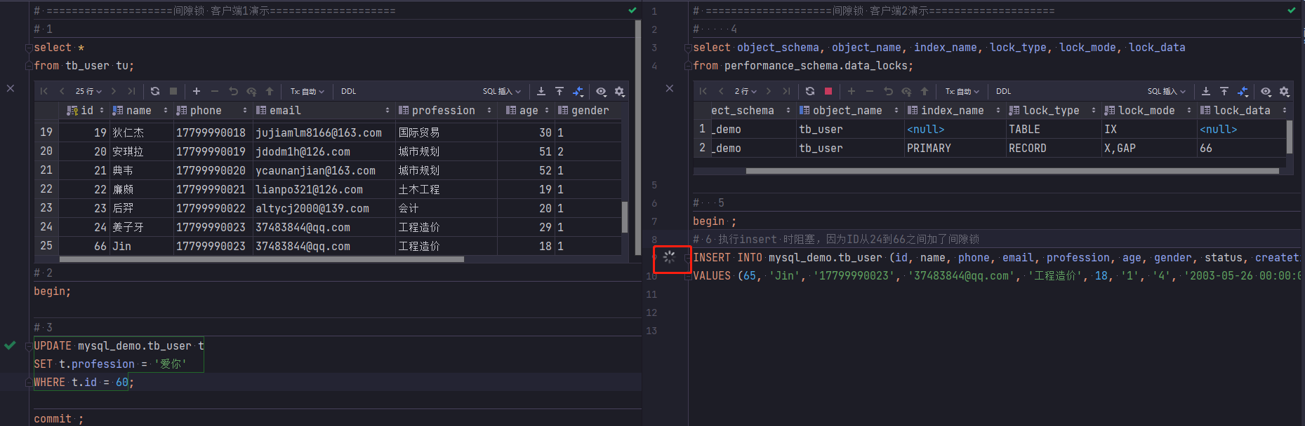This screenshot has width=1305, height=426.
Task: Collapse the select * statement fold marker
Action: pyautogui.click(x=29, y=48)
